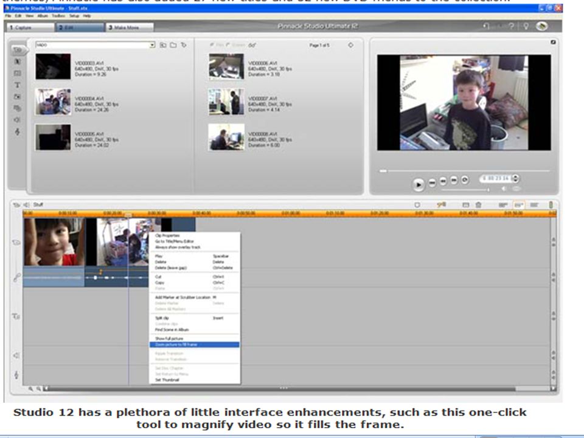Choose 'Show full picture' in context menu

(x=195, y=339)
